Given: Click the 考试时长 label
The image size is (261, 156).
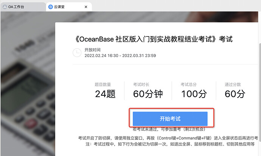Looking at the screenshot, I should 141,84.
